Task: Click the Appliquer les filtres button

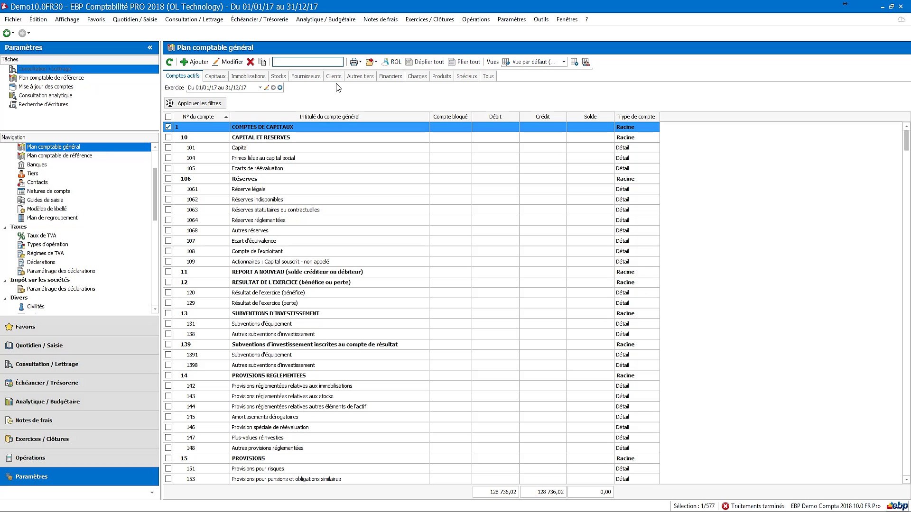Action: click(x=195, y=103)
